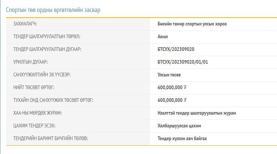Screen dimensions: 277x154
Task: Select invitation number 'БТСУХ/202309020/01/01'
Action: pos(183,62)
